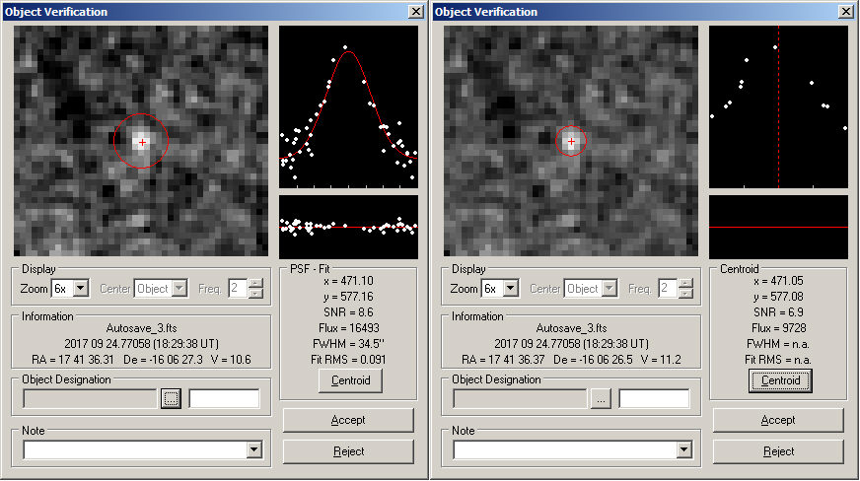Click small designation field in right window
The height and width of the screenshot is (481, 860).
[654, 399]
